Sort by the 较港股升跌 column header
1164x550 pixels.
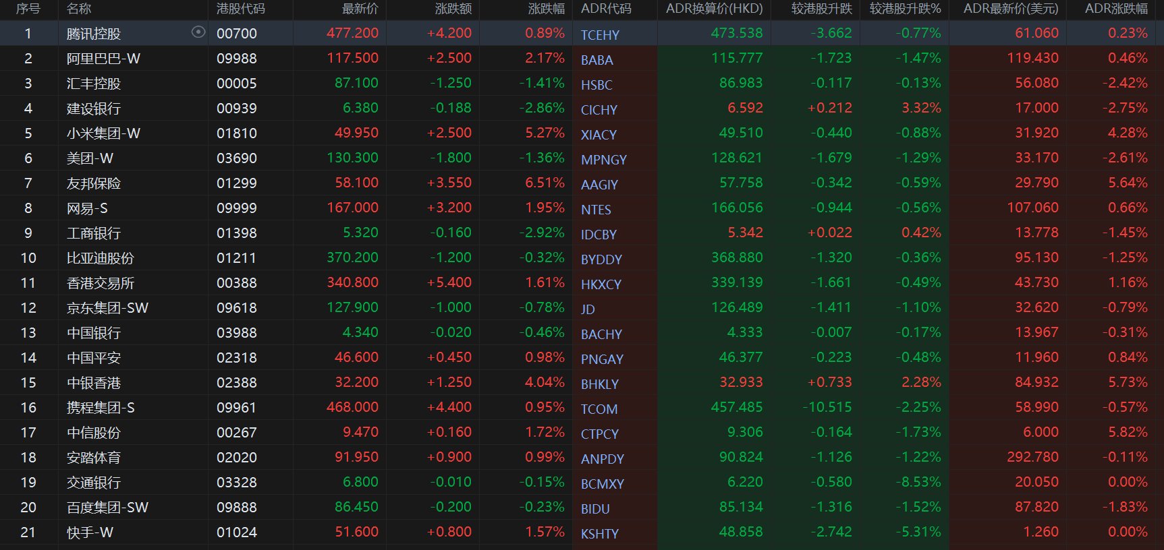822,9
